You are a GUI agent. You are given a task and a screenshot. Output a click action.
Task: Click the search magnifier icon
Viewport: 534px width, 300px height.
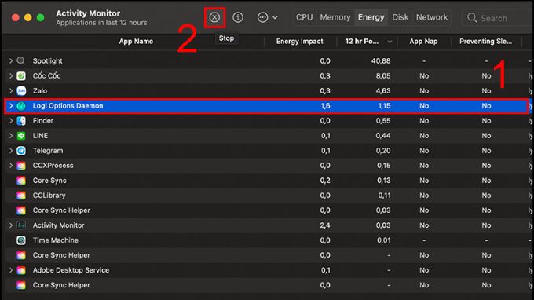(472, 18)
